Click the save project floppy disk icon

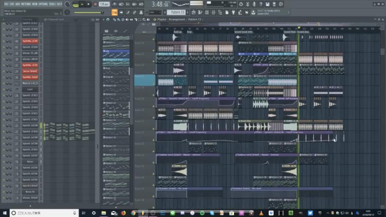pos(267,4)
